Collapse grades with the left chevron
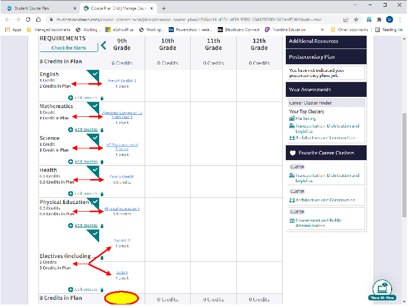Screen dimensions: 409x306 (104, 45)
